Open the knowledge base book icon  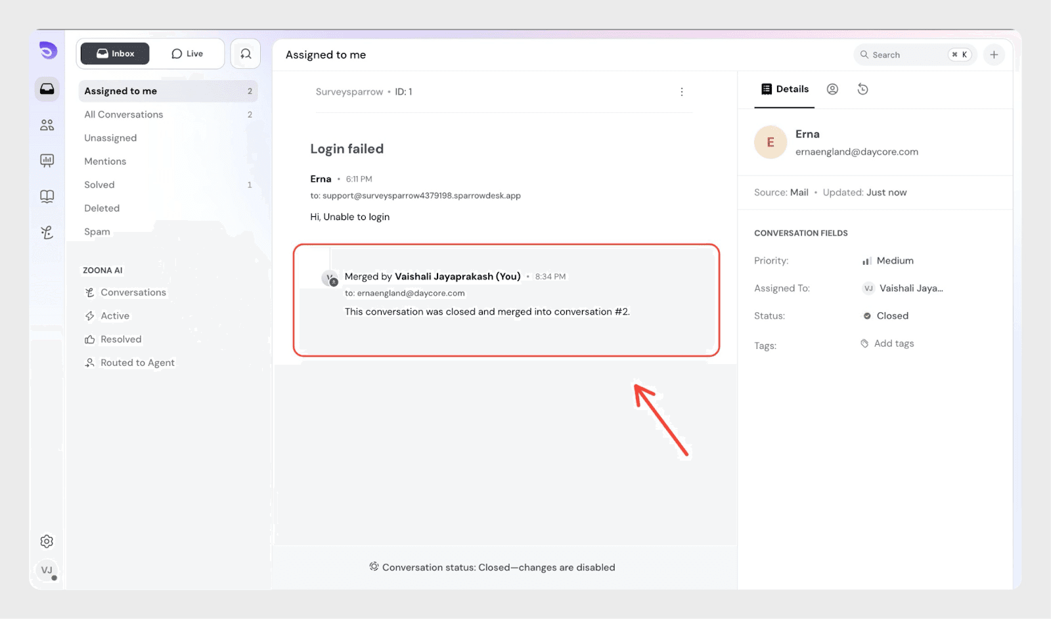[47, 196]
